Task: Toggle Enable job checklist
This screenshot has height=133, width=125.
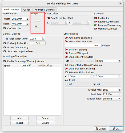Action: 5,43
